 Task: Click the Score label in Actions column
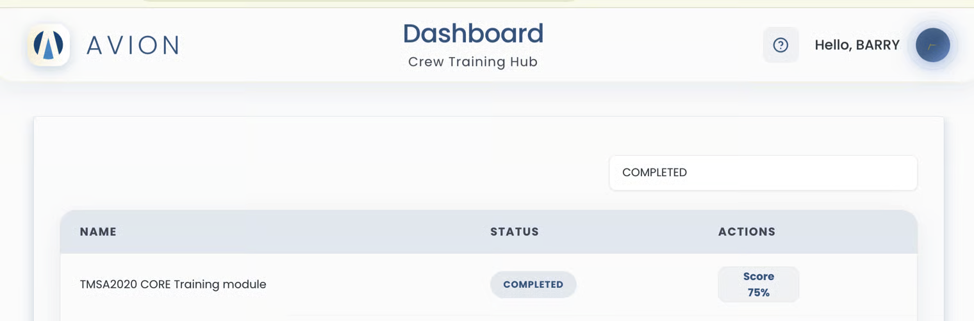(x=759, y=276)
